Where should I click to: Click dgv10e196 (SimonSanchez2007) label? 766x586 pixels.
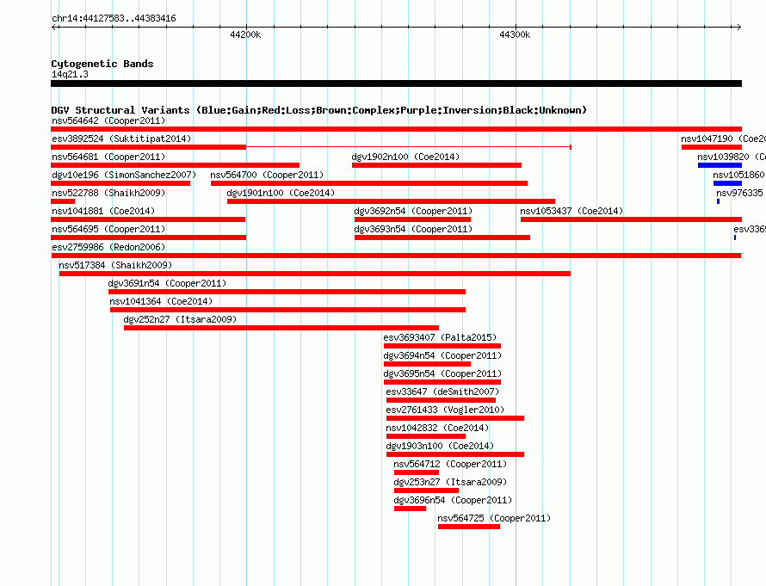[124, 175]
